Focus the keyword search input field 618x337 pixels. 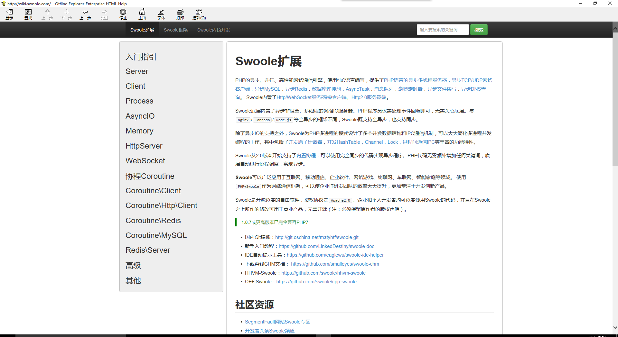pyautogui.click(x=443, y=30)
